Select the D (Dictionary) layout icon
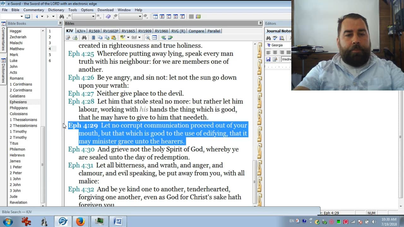 point(175,16)
